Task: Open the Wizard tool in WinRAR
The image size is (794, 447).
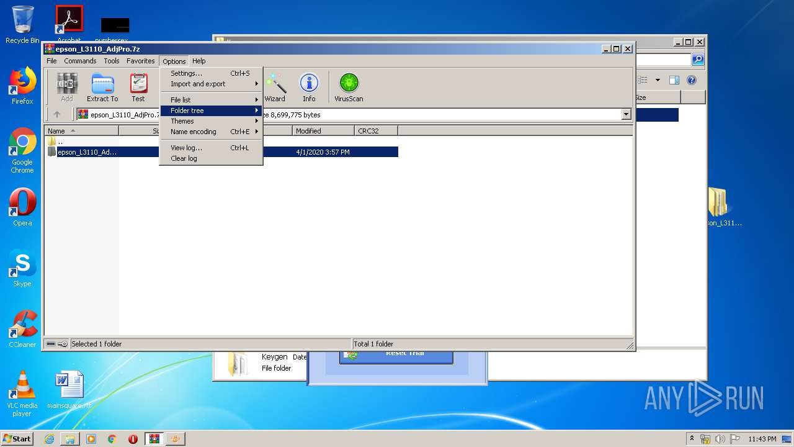Action: tap(275, 87)
